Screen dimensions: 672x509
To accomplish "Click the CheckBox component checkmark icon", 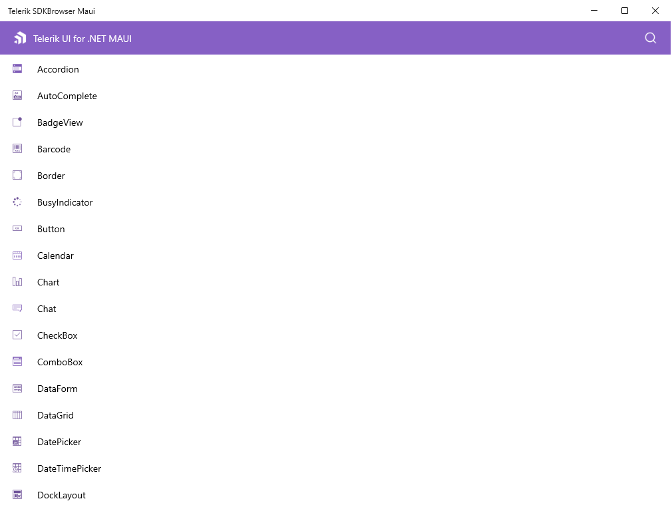I will click(x=17, y=335).
